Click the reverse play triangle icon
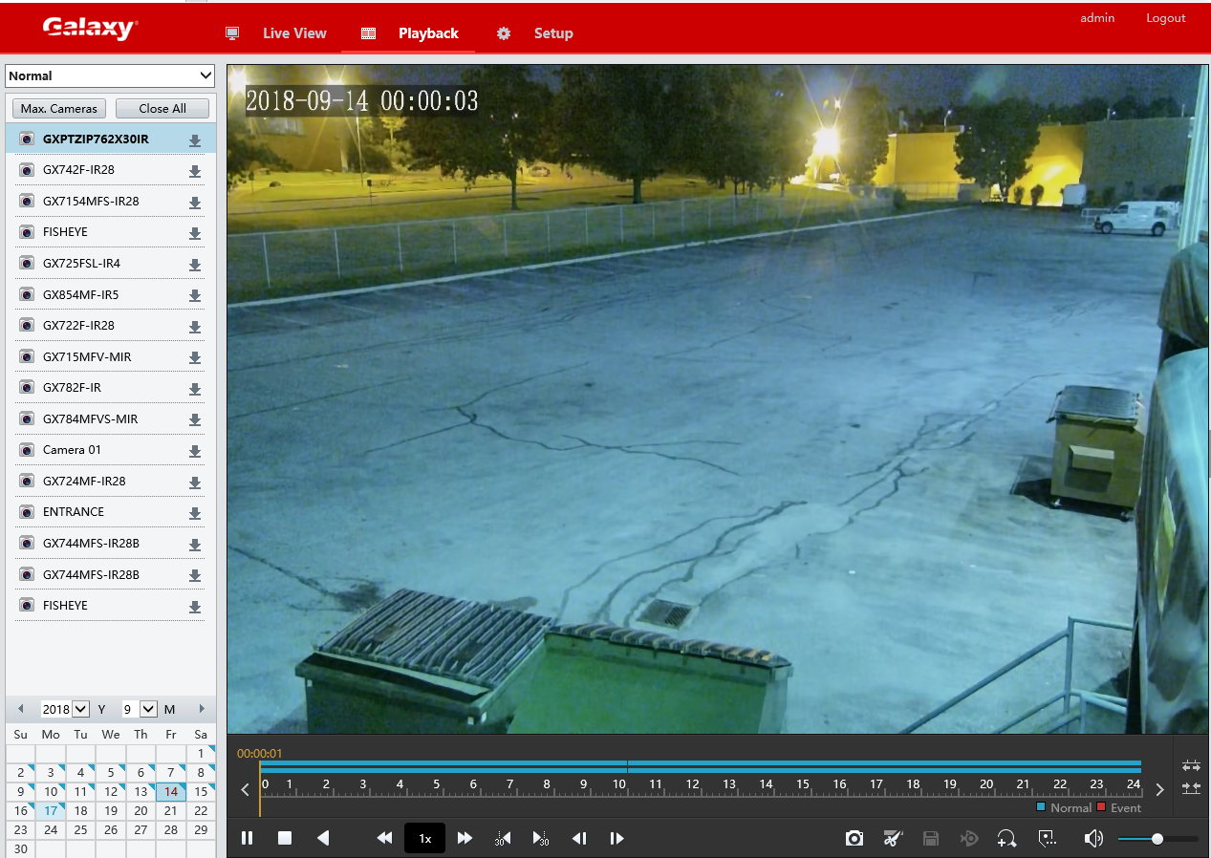This screenshot has height=858, width=1211. coord(323,838)
